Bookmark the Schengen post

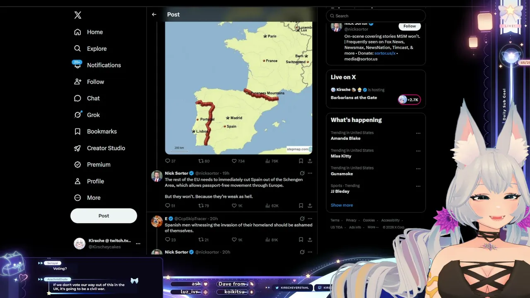[301, 206]
